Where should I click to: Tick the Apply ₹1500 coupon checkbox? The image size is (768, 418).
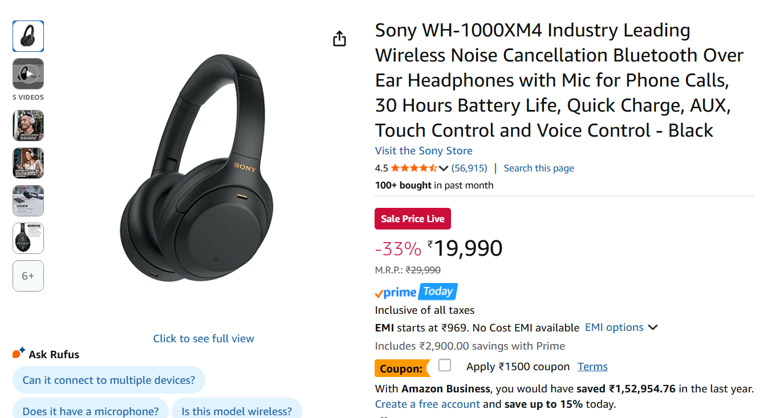pyautogui.click(x=445, y=366)
